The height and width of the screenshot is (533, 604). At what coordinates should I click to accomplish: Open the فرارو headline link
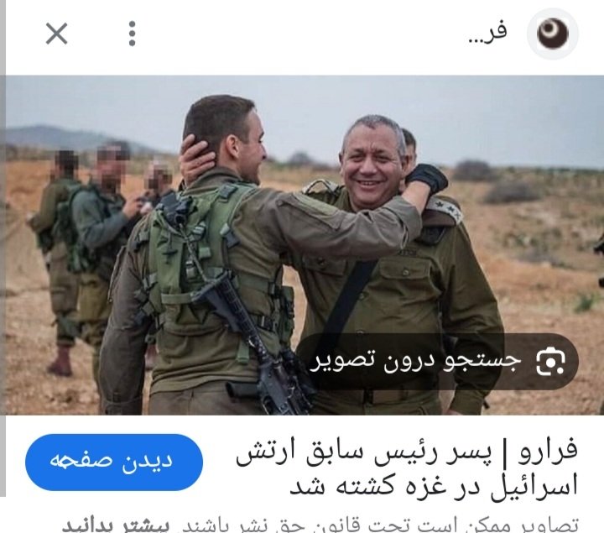(x=407, y=467)
